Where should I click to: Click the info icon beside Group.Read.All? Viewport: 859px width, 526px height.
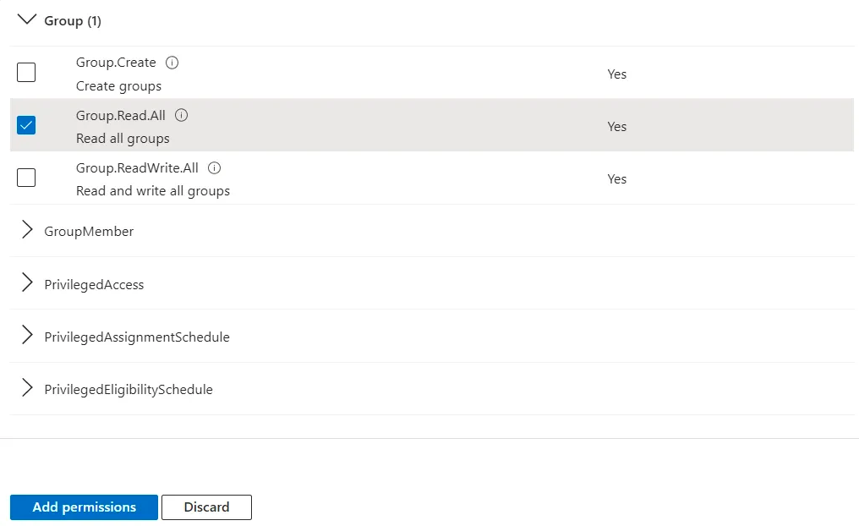click(x=181, y=115)
